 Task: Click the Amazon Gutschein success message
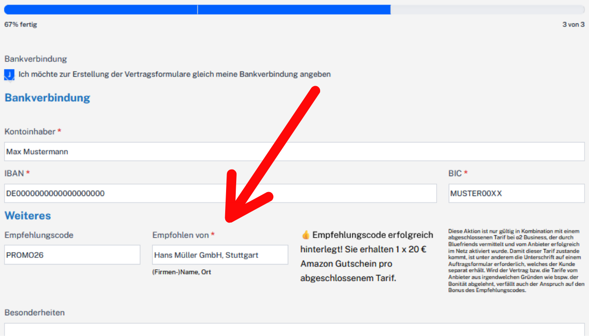[x=366, y=257]
